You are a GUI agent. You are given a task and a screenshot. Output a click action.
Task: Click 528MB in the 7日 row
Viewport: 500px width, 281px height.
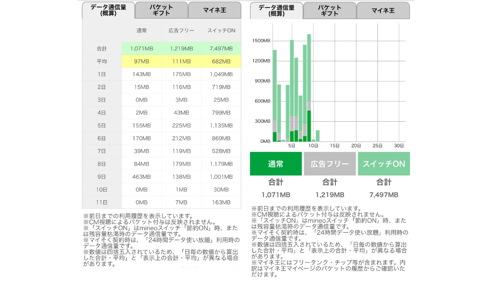(221, 151)
